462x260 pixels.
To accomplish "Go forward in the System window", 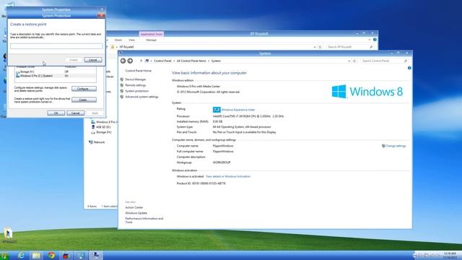I will [x=130, y=61].
